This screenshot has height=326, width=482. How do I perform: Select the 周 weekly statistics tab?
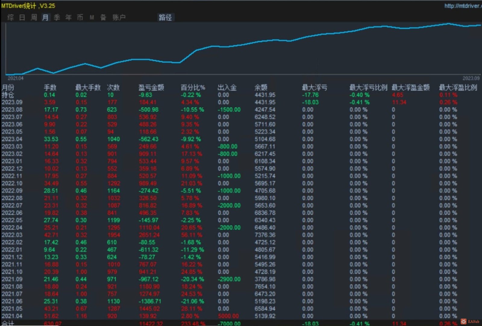point(34,17)
